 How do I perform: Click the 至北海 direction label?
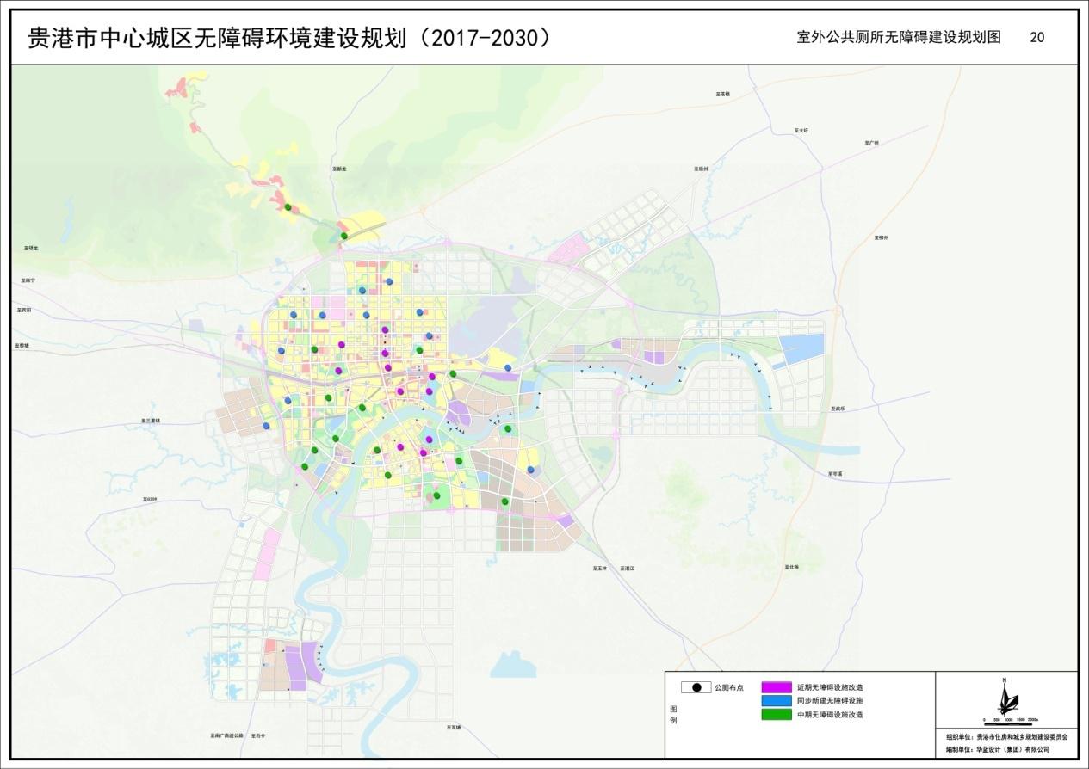click(792, 567)
